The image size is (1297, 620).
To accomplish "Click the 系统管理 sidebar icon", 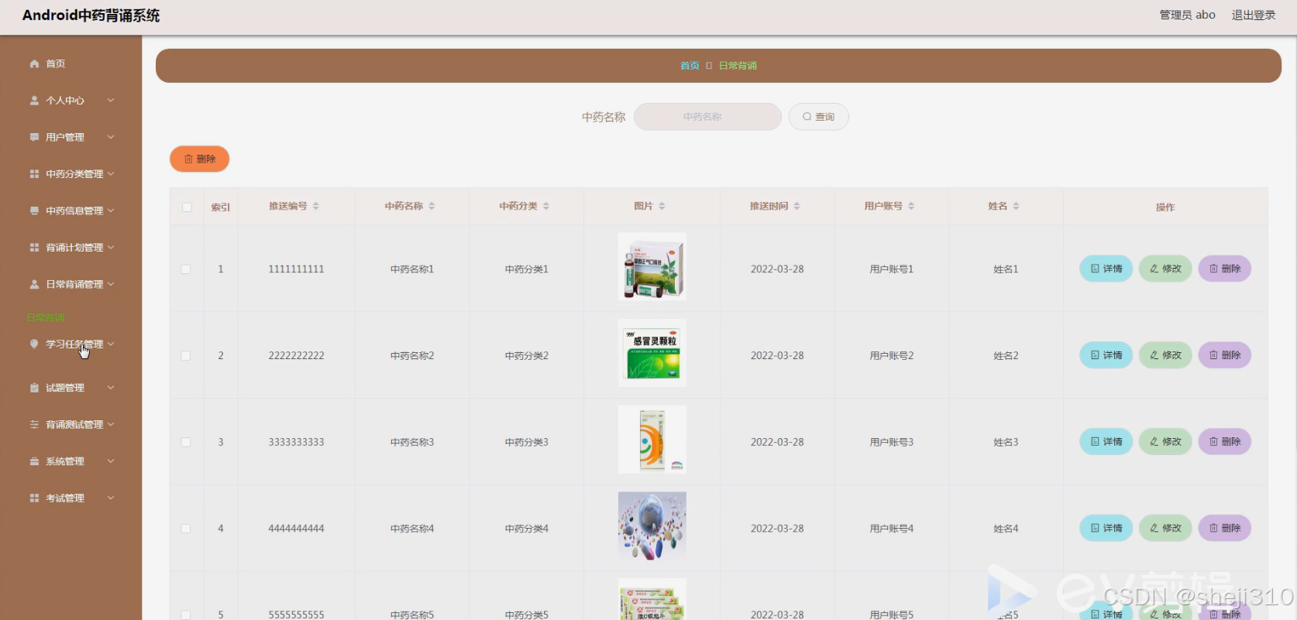I will point(34,461).
